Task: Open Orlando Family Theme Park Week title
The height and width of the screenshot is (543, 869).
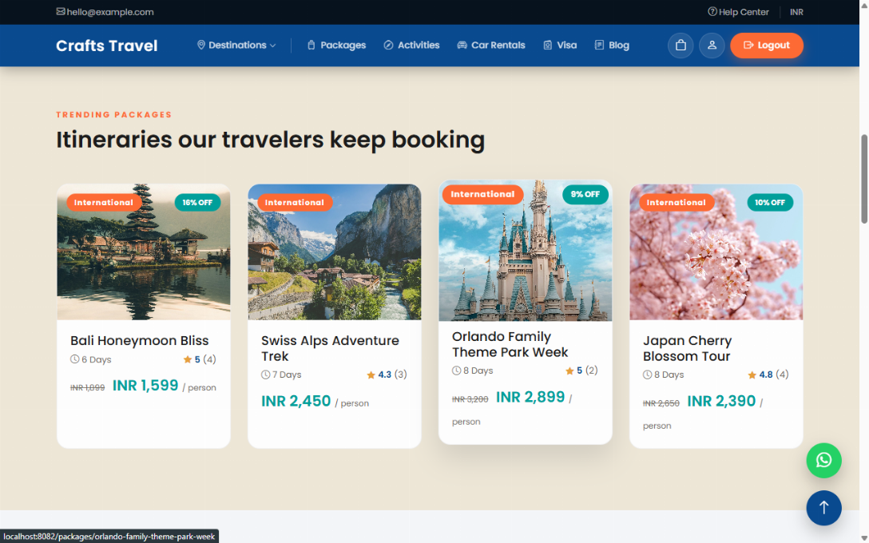Action: [510, 344]
